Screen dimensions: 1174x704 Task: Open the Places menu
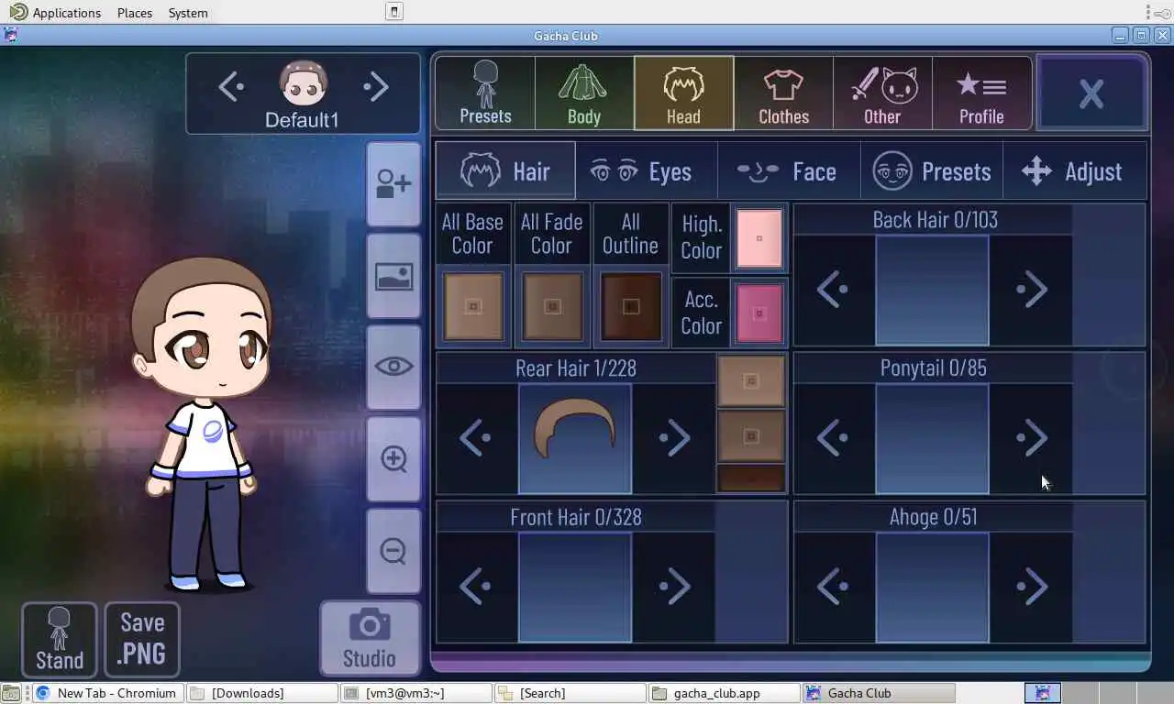pos(135,13)
